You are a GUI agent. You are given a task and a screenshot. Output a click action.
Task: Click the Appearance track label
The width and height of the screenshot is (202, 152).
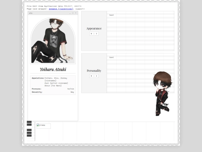(x=94, y=29)
